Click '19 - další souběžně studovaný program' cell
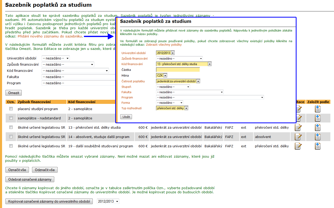Viewport: 334px width, 208px height. point(101,146)
